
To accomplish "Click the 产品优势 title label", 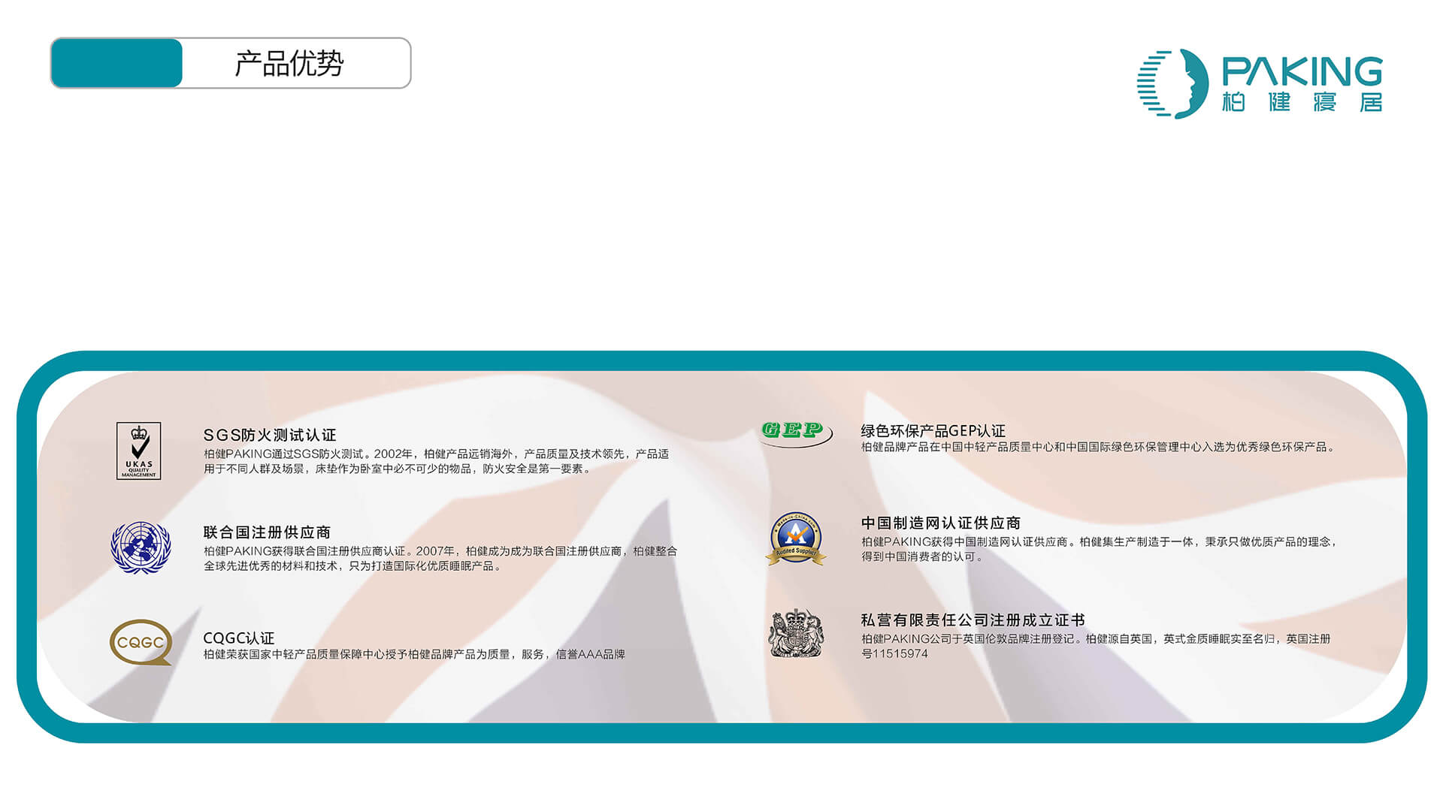I will (x=289, y=64).
